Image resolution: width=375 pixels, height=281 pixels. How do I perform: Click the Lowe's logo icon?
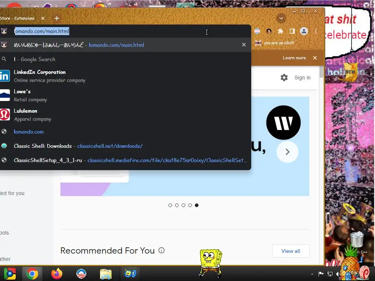[x=4, y=95]
